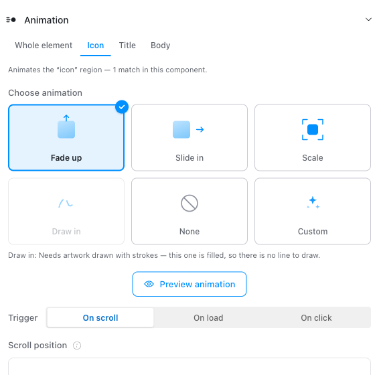The height and width of the screenshot is (375, 379).
Task: Choose the Custom sparkle icon
Action: tap(313, 203)
